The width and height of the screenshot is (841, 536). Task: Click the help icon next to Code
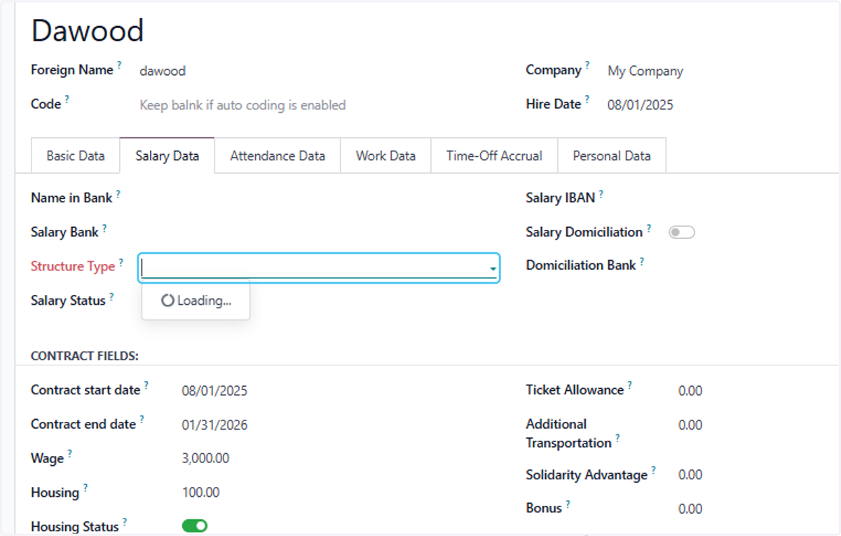click(x=67, y=99)
